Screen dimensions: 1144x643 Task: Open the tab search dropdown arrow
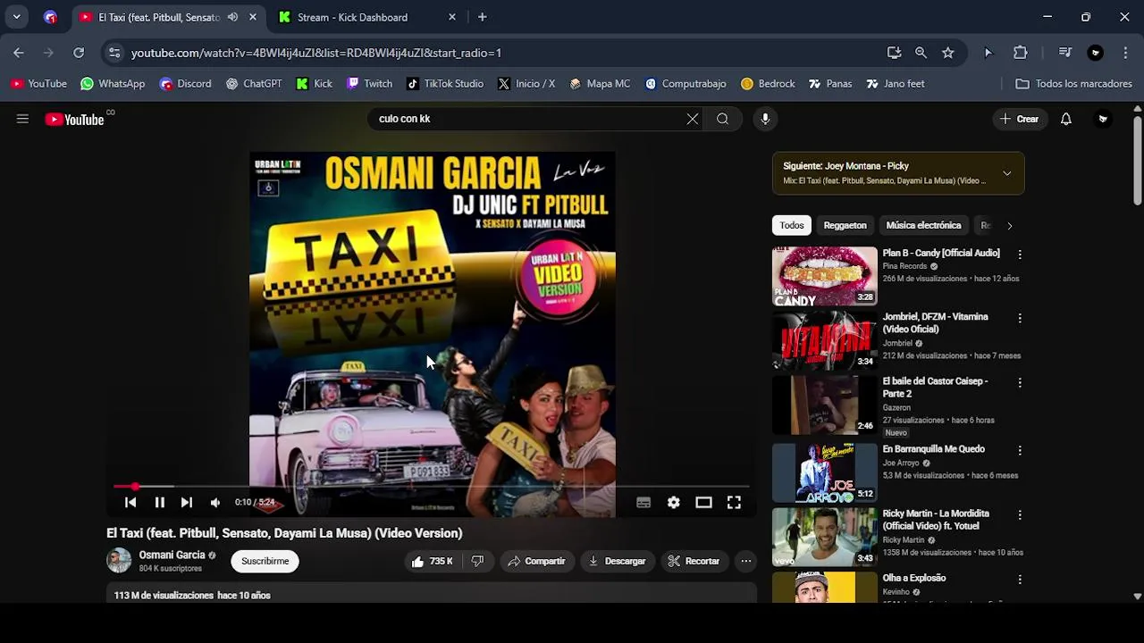pyautogui.click(x=16, y=17)
